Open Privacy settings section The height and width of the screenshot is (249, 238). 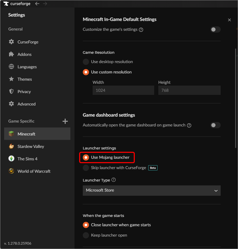click(37, 92)
